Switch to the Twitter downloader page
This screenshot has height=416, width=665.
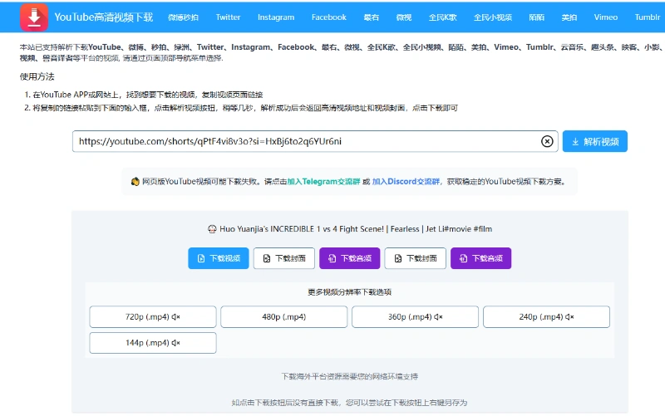pos(228,17)
